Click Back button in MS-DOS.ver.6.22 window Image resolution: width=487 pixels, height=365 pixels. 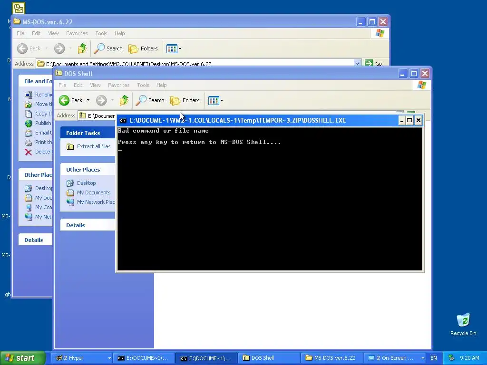click(29, 48)
